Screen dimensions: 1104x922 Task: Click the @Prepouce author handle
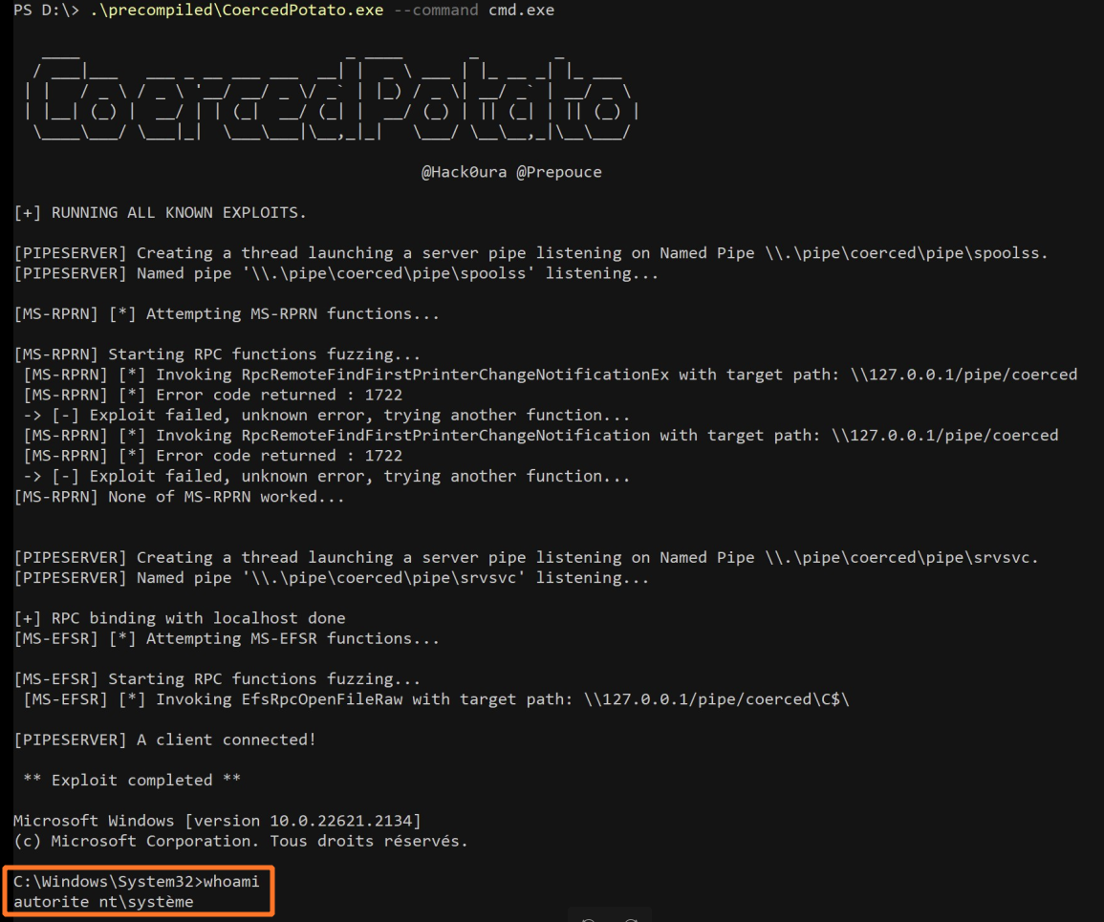coord(559,172)
